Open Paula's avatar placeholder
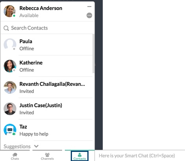 click(x=10, y=45)
